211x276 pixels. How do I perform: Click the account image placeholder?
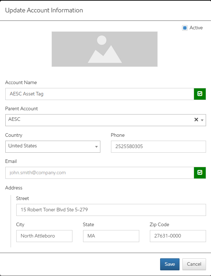tap(105, 49)
